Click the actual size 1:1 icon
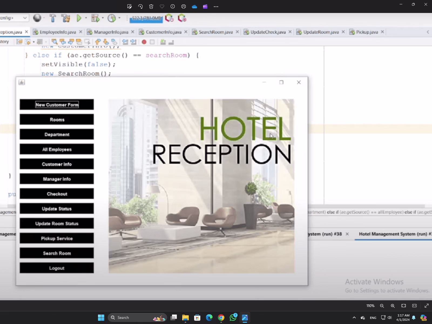The width and height of the screenshot is (432, 324). [x=414, y=306]
